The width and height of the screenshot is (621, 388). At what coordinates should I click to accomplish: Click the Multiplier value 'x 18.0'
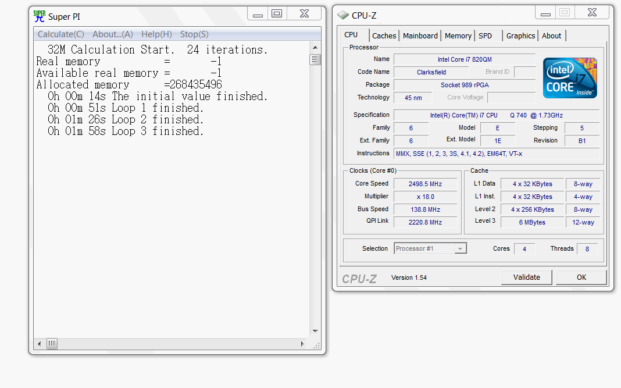click(x=426, y=197)
